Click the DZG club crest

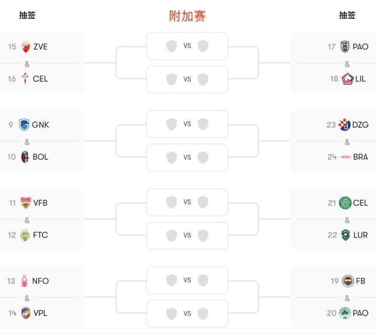(345, 125)
